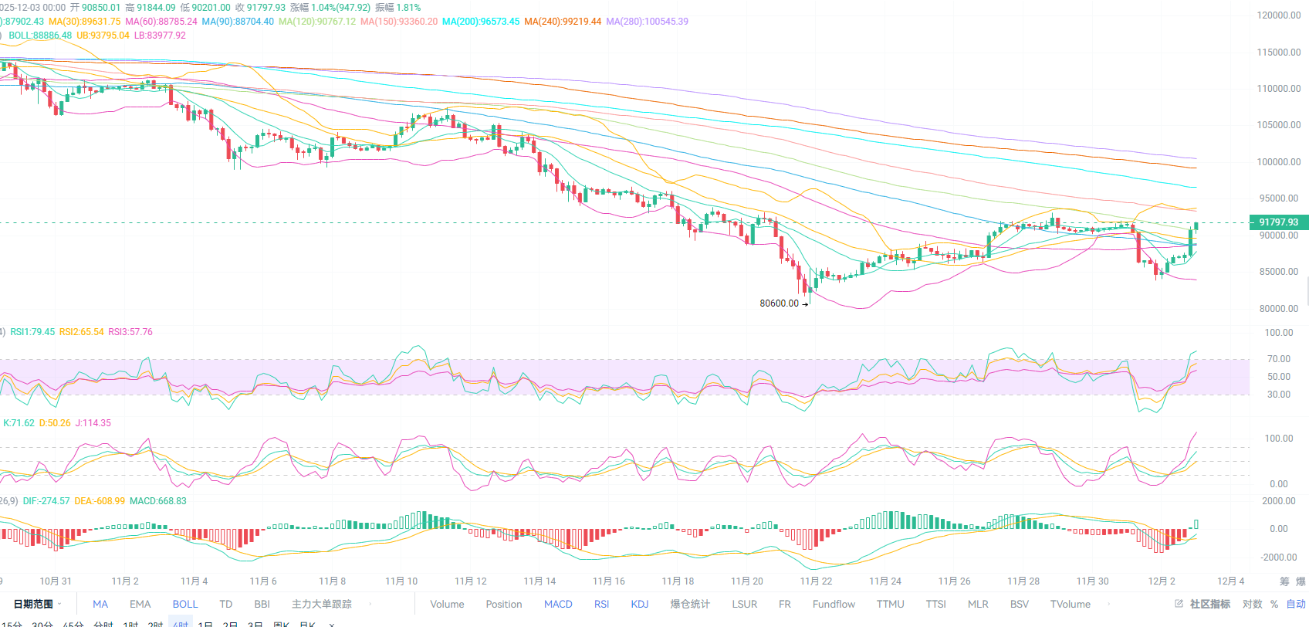
Task: Show the MACD sub-indicator
Action: point(558,604)
